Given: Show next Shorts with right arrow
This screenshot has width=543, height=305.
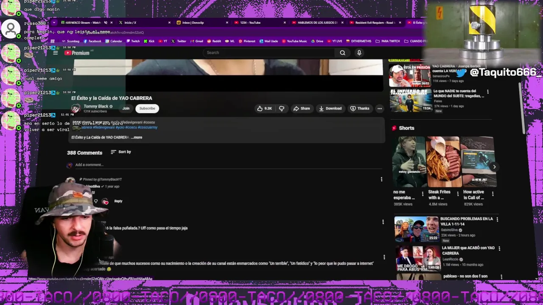Looking at the screenshot, I should click(x=494, y=167).
